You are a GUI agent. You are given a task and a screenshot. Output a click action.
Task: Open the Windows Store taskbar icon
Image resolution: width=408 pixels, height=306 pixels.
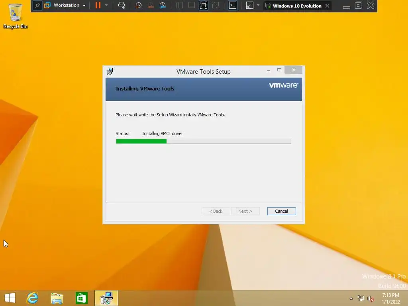point(81,298)
